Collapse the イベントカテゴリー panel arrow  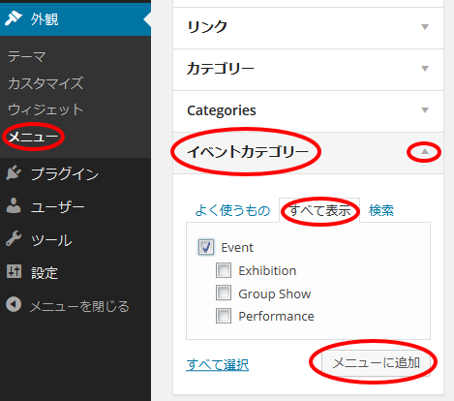425,151
